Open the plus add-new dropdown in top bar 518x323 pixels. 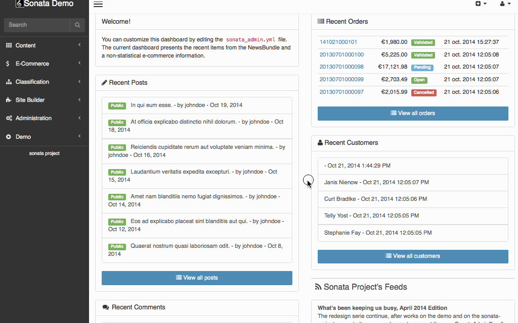click(481, 4)
